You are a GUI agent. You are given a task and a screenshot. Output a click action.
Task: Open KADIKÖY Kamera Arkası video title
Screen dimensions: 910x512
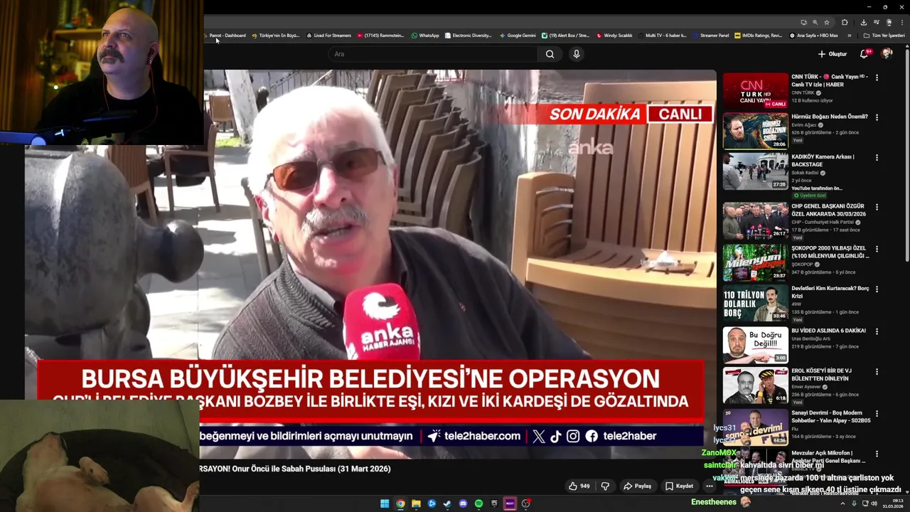[x=823, y=160]
